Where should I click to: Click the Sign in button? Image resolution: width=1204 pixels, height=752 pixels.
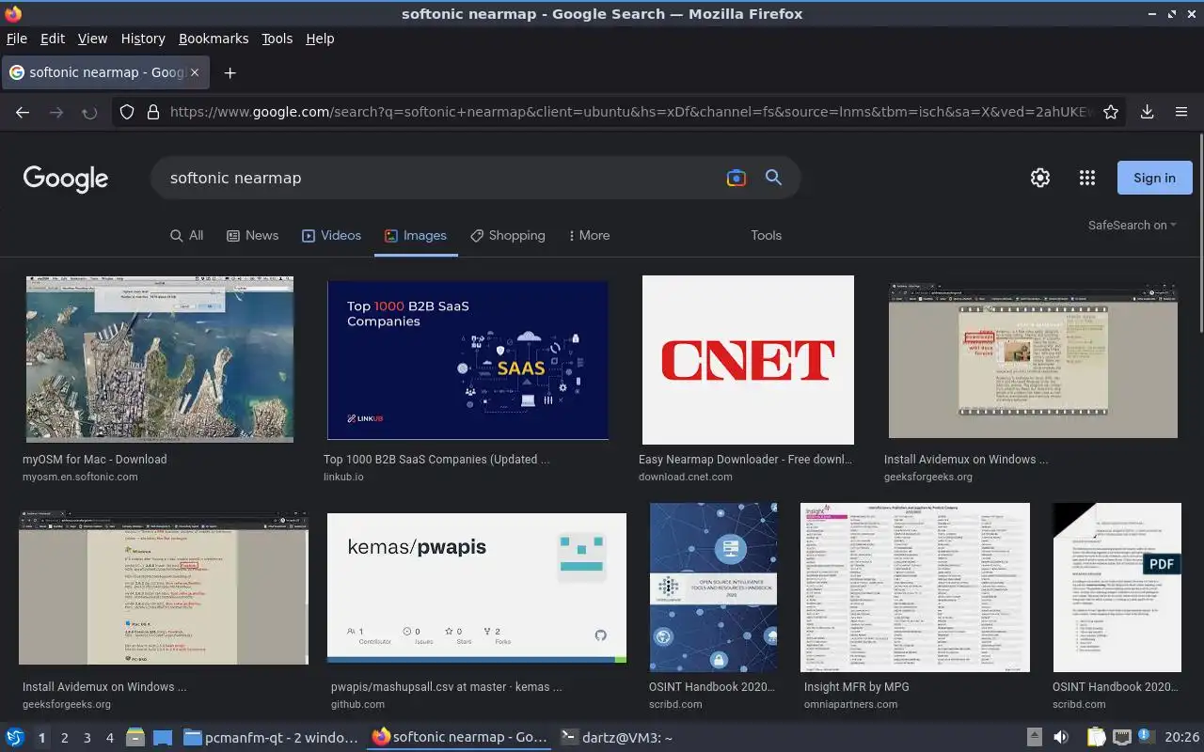1154,178
